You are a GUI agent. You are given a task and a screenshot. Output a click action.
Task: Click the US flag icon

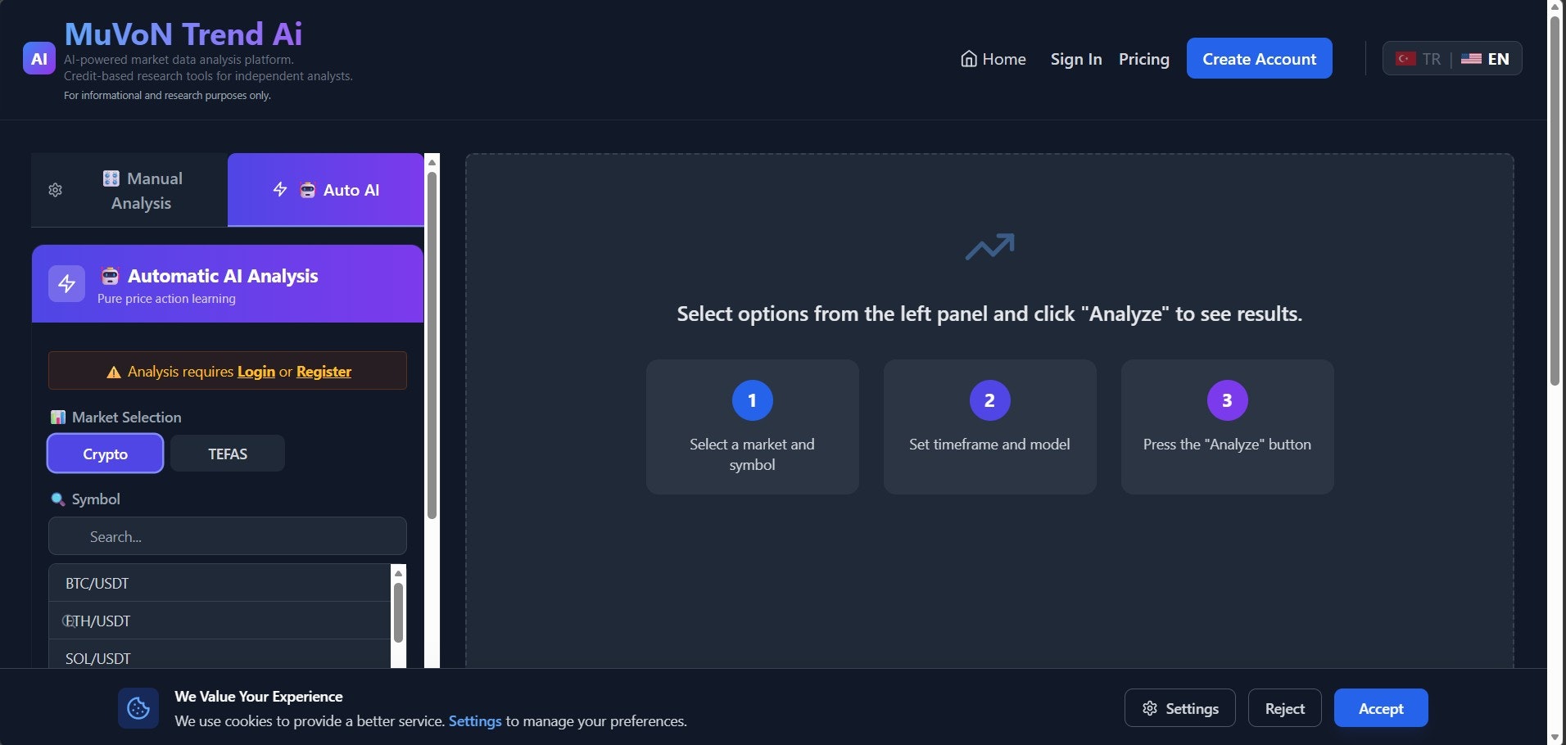click(1471, 59)
